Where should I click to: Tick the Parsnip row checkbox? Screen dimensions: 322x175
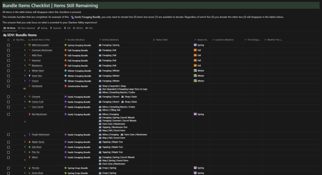click(x=8, y=168)
